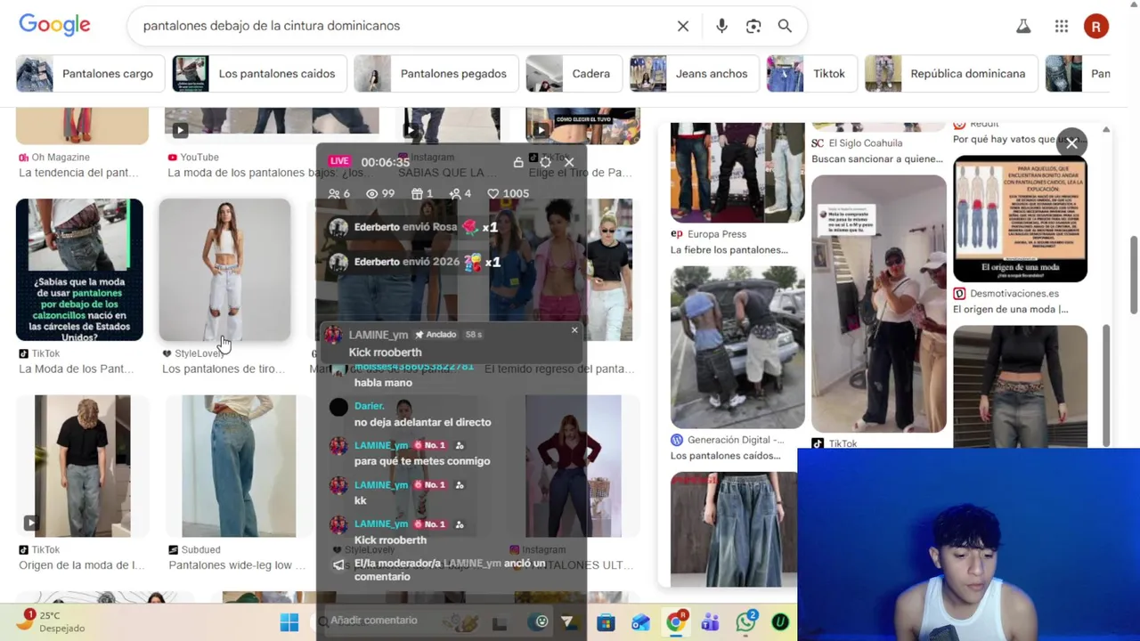Open Ederberto envió 2026 gift notice
The image size is (1140, 641).
414,262
